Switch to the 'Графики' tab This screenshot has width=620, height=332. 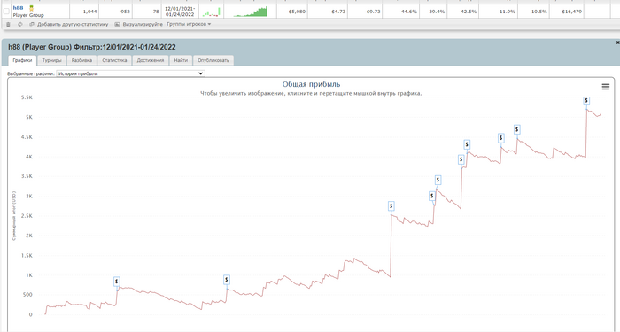pyautogui.click(x=22, y=60)
